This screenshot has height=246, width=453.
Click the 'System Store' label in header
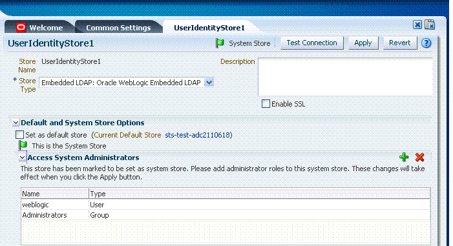click(249, 43)
